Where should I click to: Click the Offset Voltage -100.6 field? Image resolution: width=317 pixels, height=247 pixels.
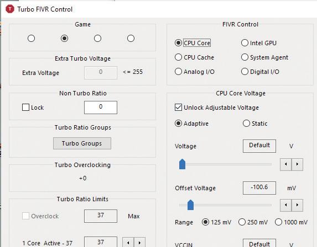point(259,188)
